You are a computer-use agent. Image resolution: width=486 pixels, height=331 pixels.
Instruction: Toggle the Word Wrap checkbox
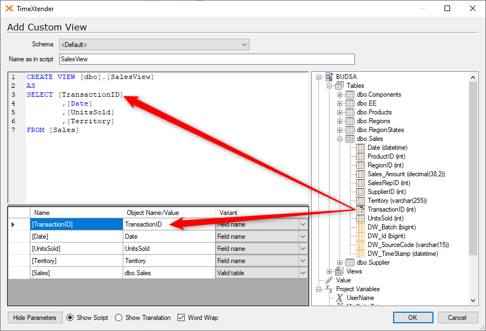pyautogui.click(x=181, y=318)
